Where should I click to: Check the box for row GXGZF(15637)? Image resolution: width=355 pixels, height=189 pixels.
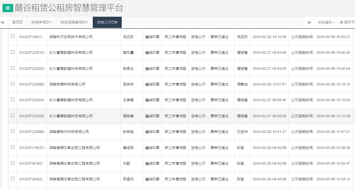13,147
